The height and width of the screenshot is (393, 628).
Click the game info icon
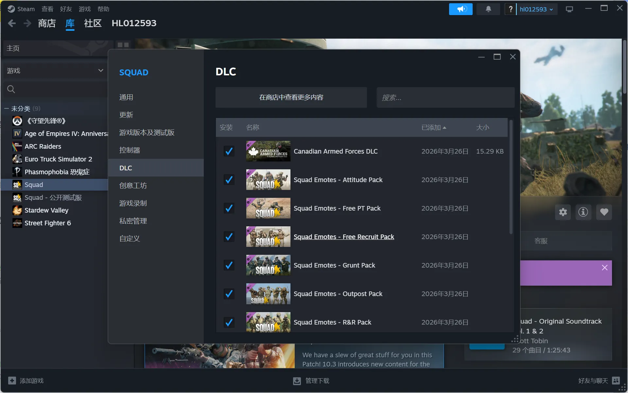(583, 212)
